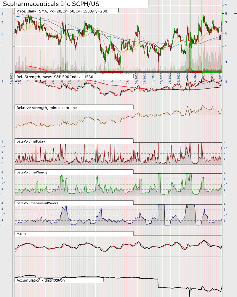Select the Relative strength, minus zero line label
The height and width of the screenshot is (297, 237).
47,108
